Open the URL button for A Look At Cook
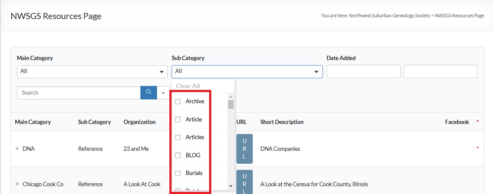Viewport: 493px width, 194px height. click(x=244, y=182)
